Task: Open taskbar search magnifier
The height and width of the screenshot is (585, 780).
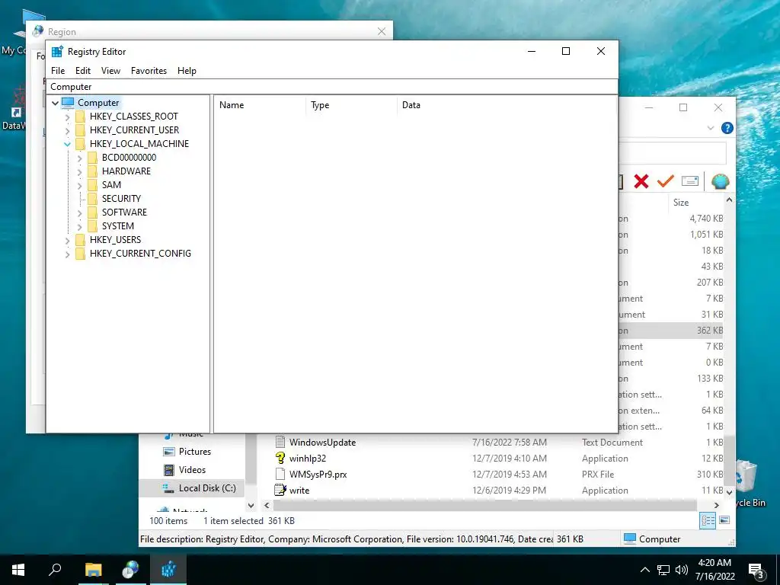Action: [55, 570]
